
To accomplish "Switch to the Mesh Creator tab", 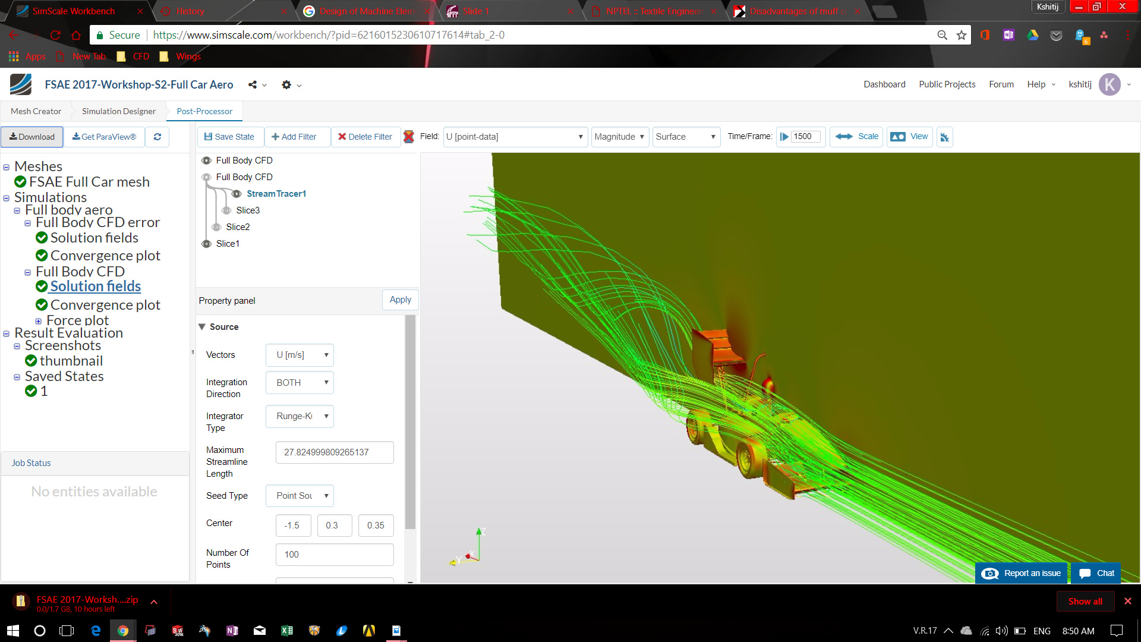I will tap(36, 111).
